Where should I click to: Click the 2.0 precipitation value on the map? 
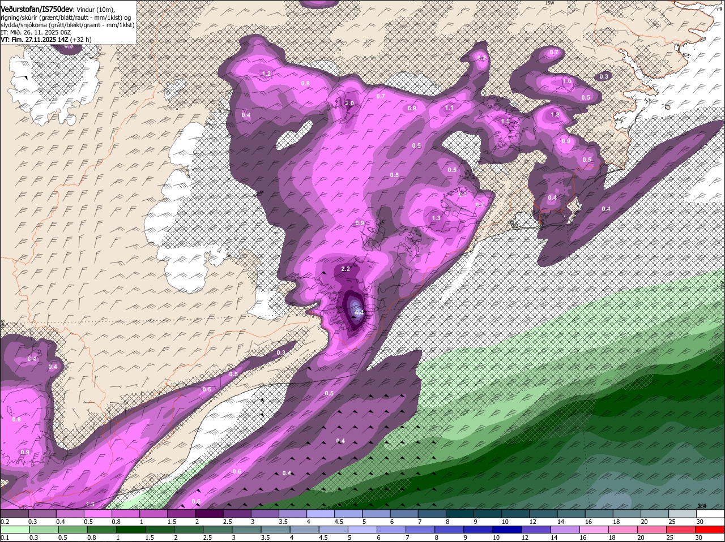click(x=349, y=104)
